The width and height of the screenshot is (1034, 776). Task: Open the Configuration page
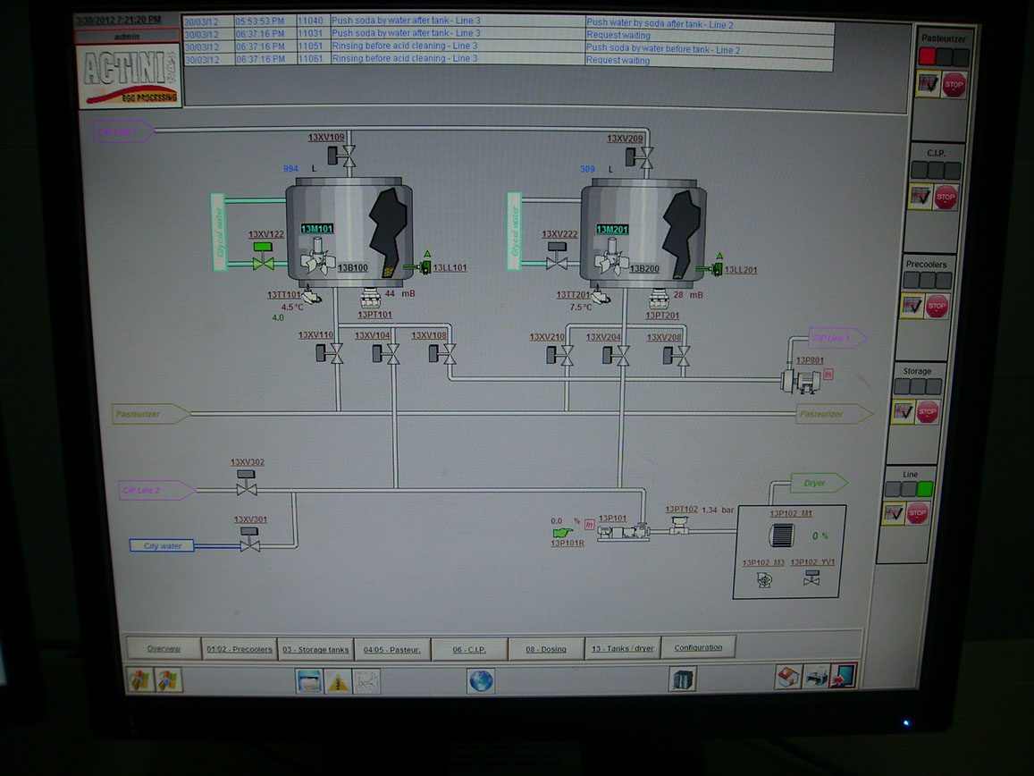698,648
